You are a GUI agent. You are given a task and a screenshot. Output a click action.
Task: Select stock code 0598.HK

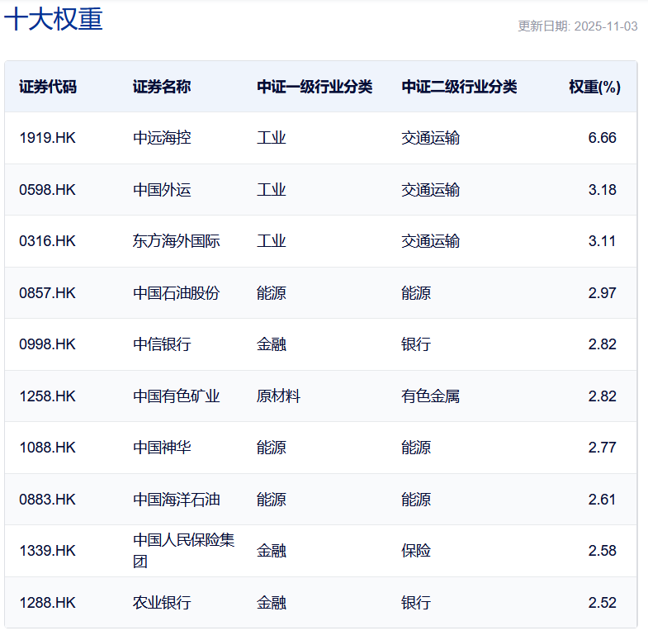click(47, 190)
